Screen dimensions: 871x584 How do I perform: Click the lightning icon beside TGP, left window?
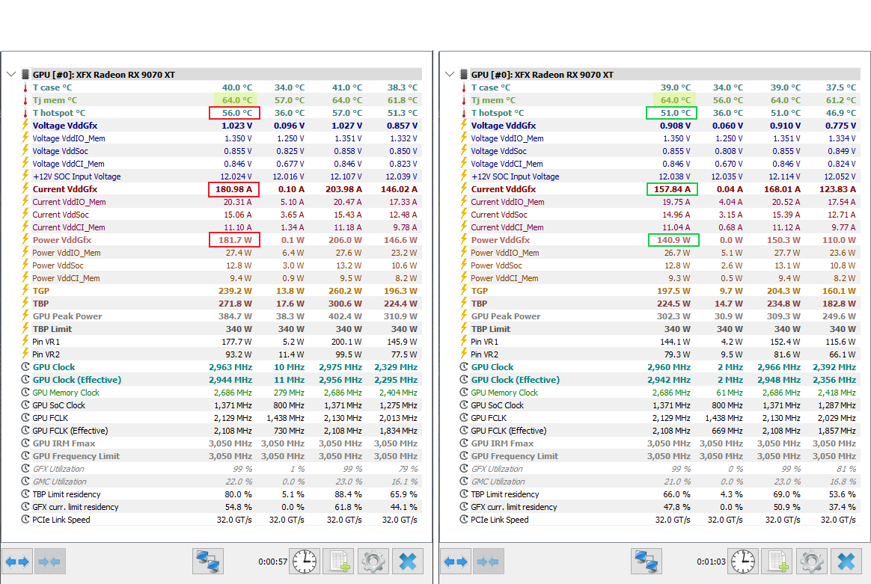25,290
